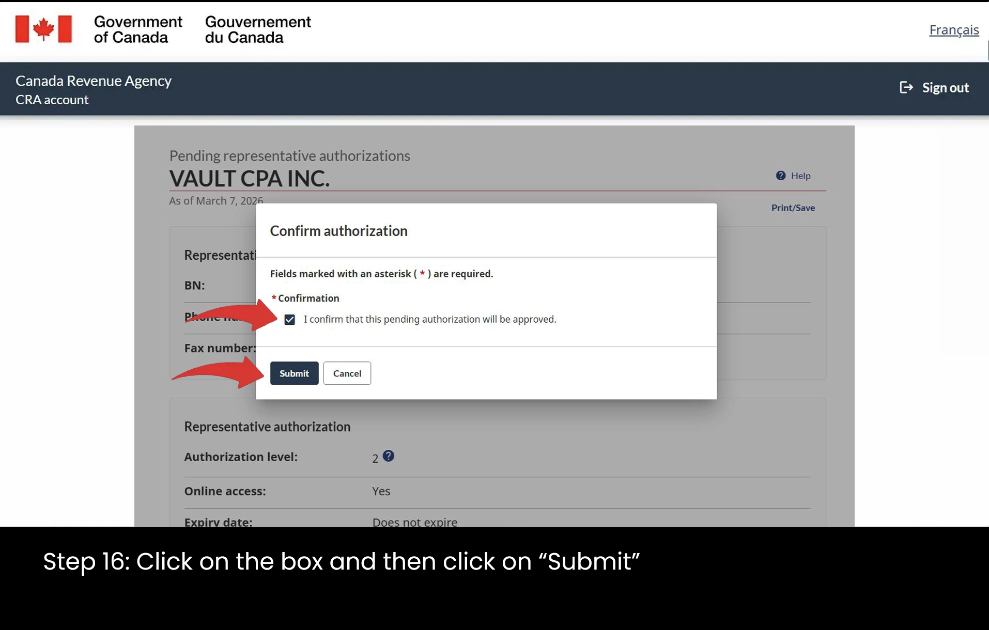The height and width of the screenshot is (630, 989).
Task: Click the Confirm authorization dialog title
Action: [x=338, y=231]
